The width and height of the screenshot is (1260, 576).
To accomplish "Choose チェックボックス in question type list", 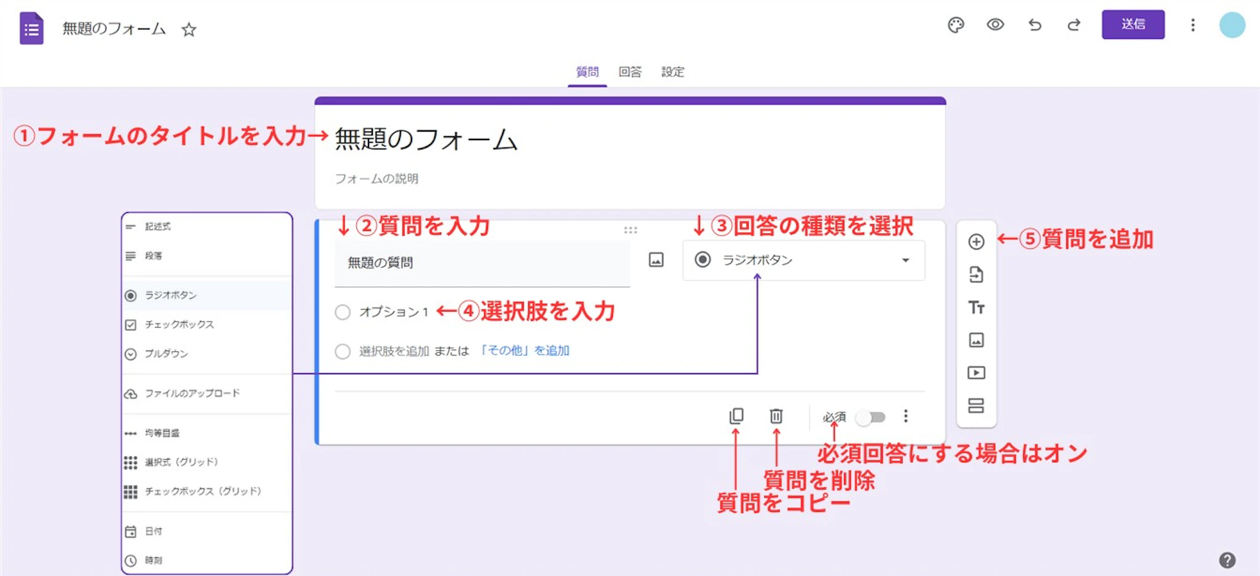I will [x=179, y=325].
